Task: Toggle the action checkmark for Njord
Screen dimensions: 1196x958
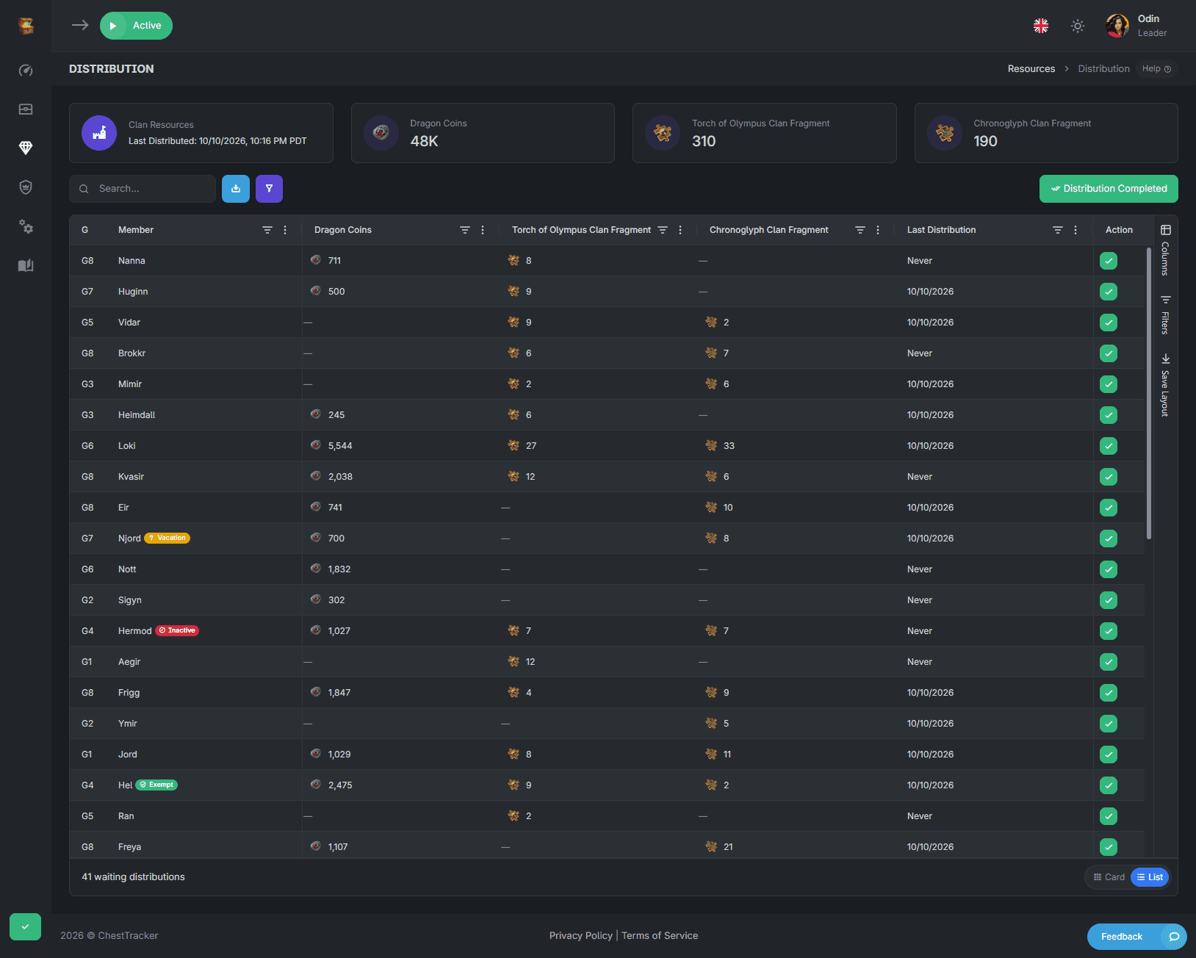Action: coord(1109,539)
